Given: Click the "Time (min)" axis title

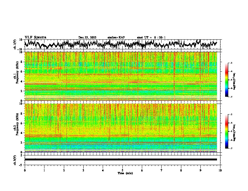Looking at the screenshot, I should tap(125, 173).
